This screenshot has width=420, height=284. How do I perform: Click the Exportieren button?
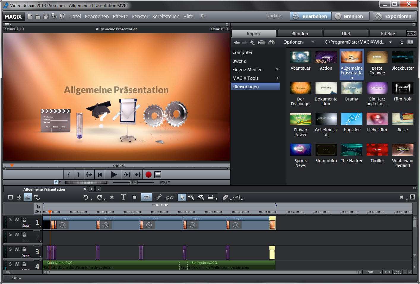click(x=394, y=16)
